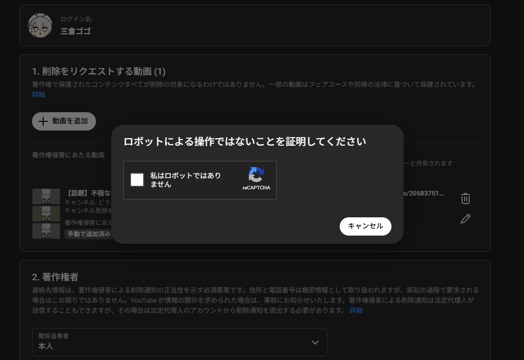The width and height of the screenshot is (524, 360).
Task: Open the 詳細 link under 著作権者 section
Action: (x=356, y=310)
